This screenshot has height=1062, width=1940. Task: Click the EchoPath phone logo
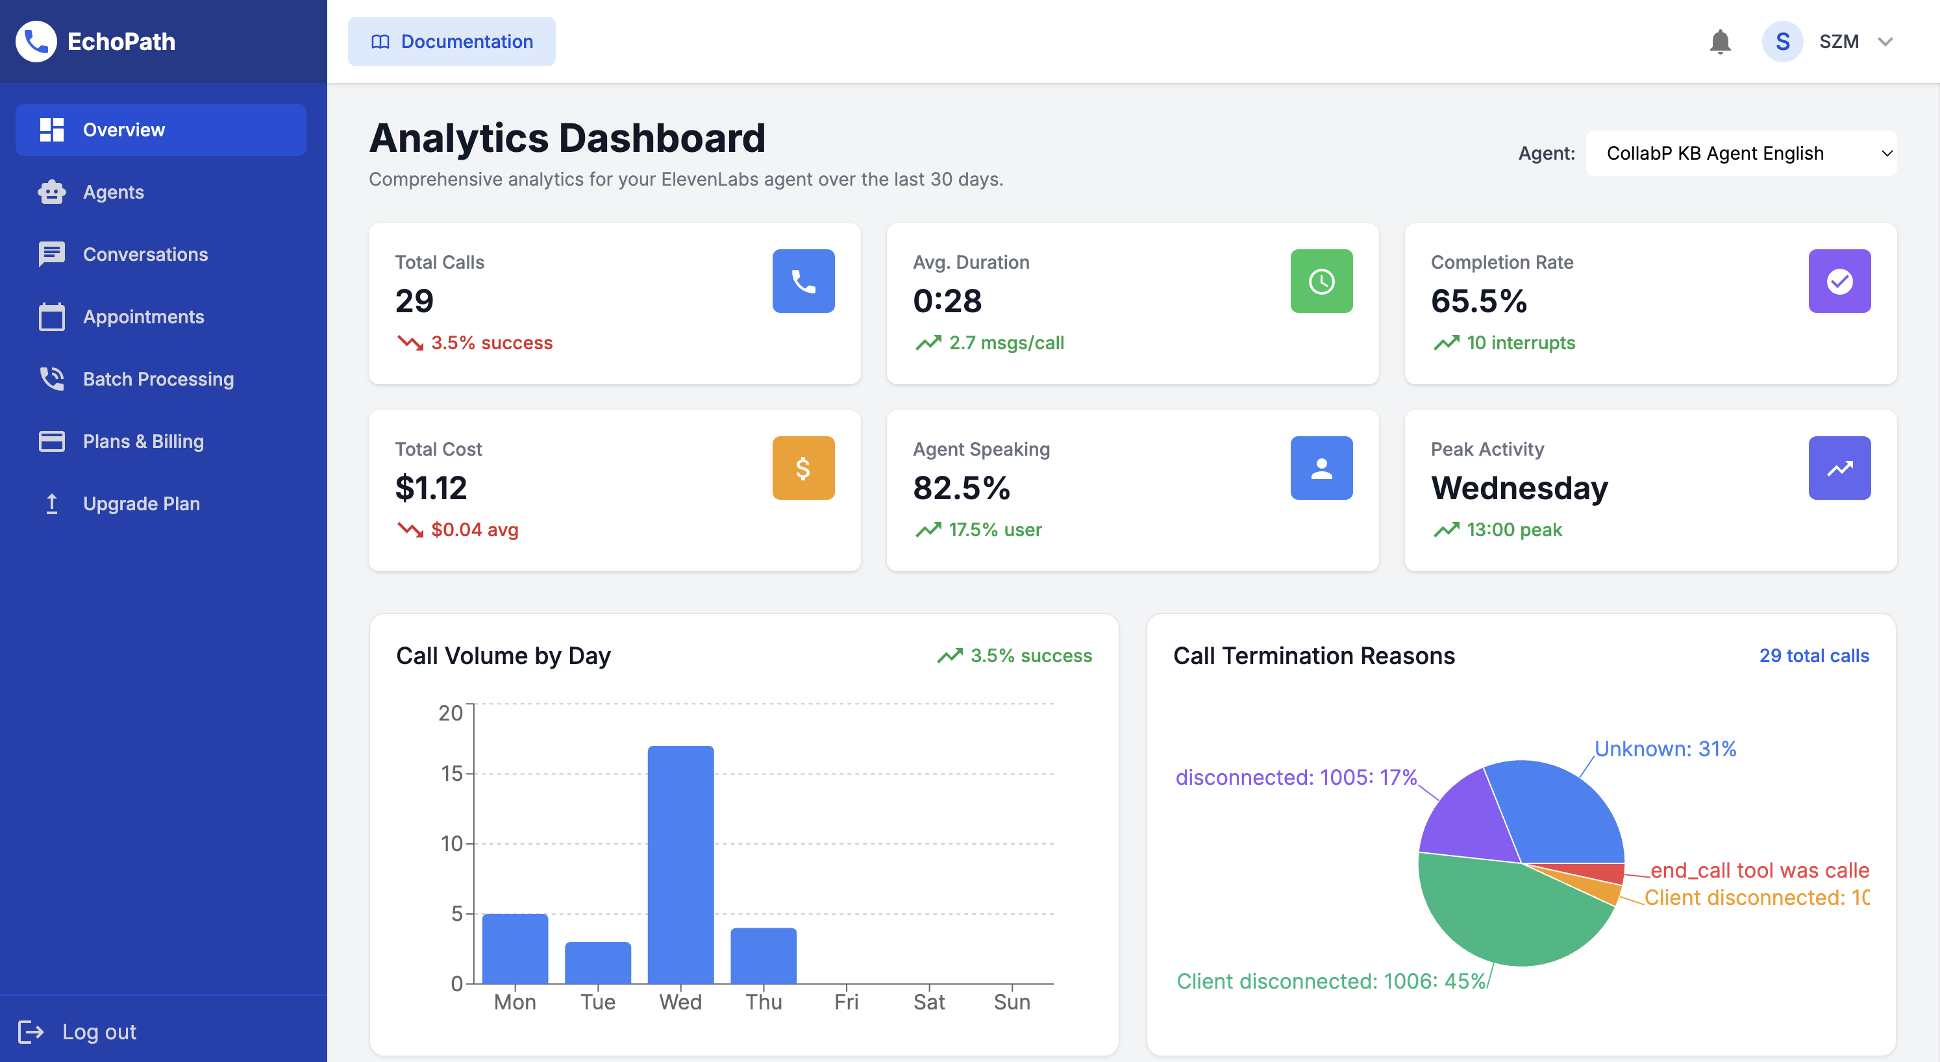pyautogui.click(x=36, y=42)
